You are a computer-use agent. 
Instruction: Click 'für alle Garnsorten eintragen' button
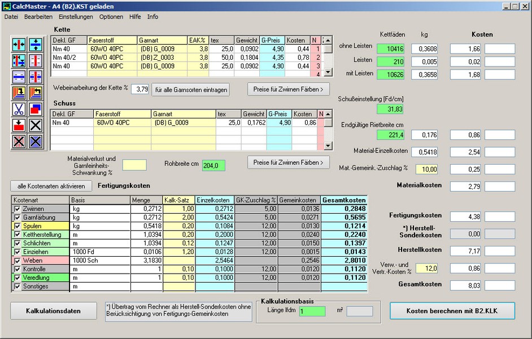click(x=191, y=90)
